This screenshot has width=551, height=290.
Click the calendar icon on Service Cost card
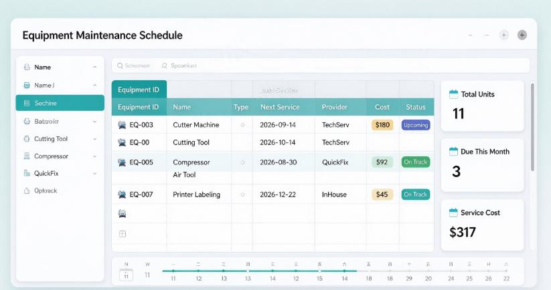pos(454,212)
